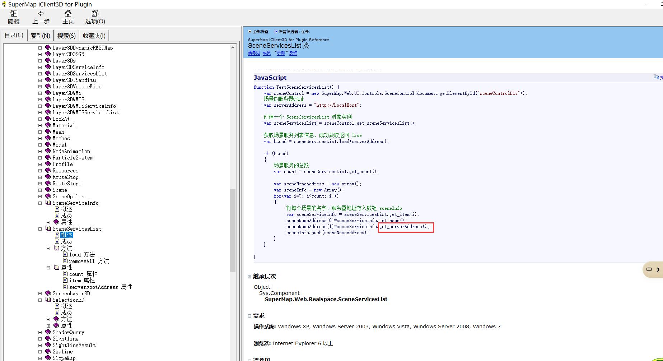Open the 收藏夹(I) favorites tab
Viewport: 663px width, 361px height.
[94, 36]
